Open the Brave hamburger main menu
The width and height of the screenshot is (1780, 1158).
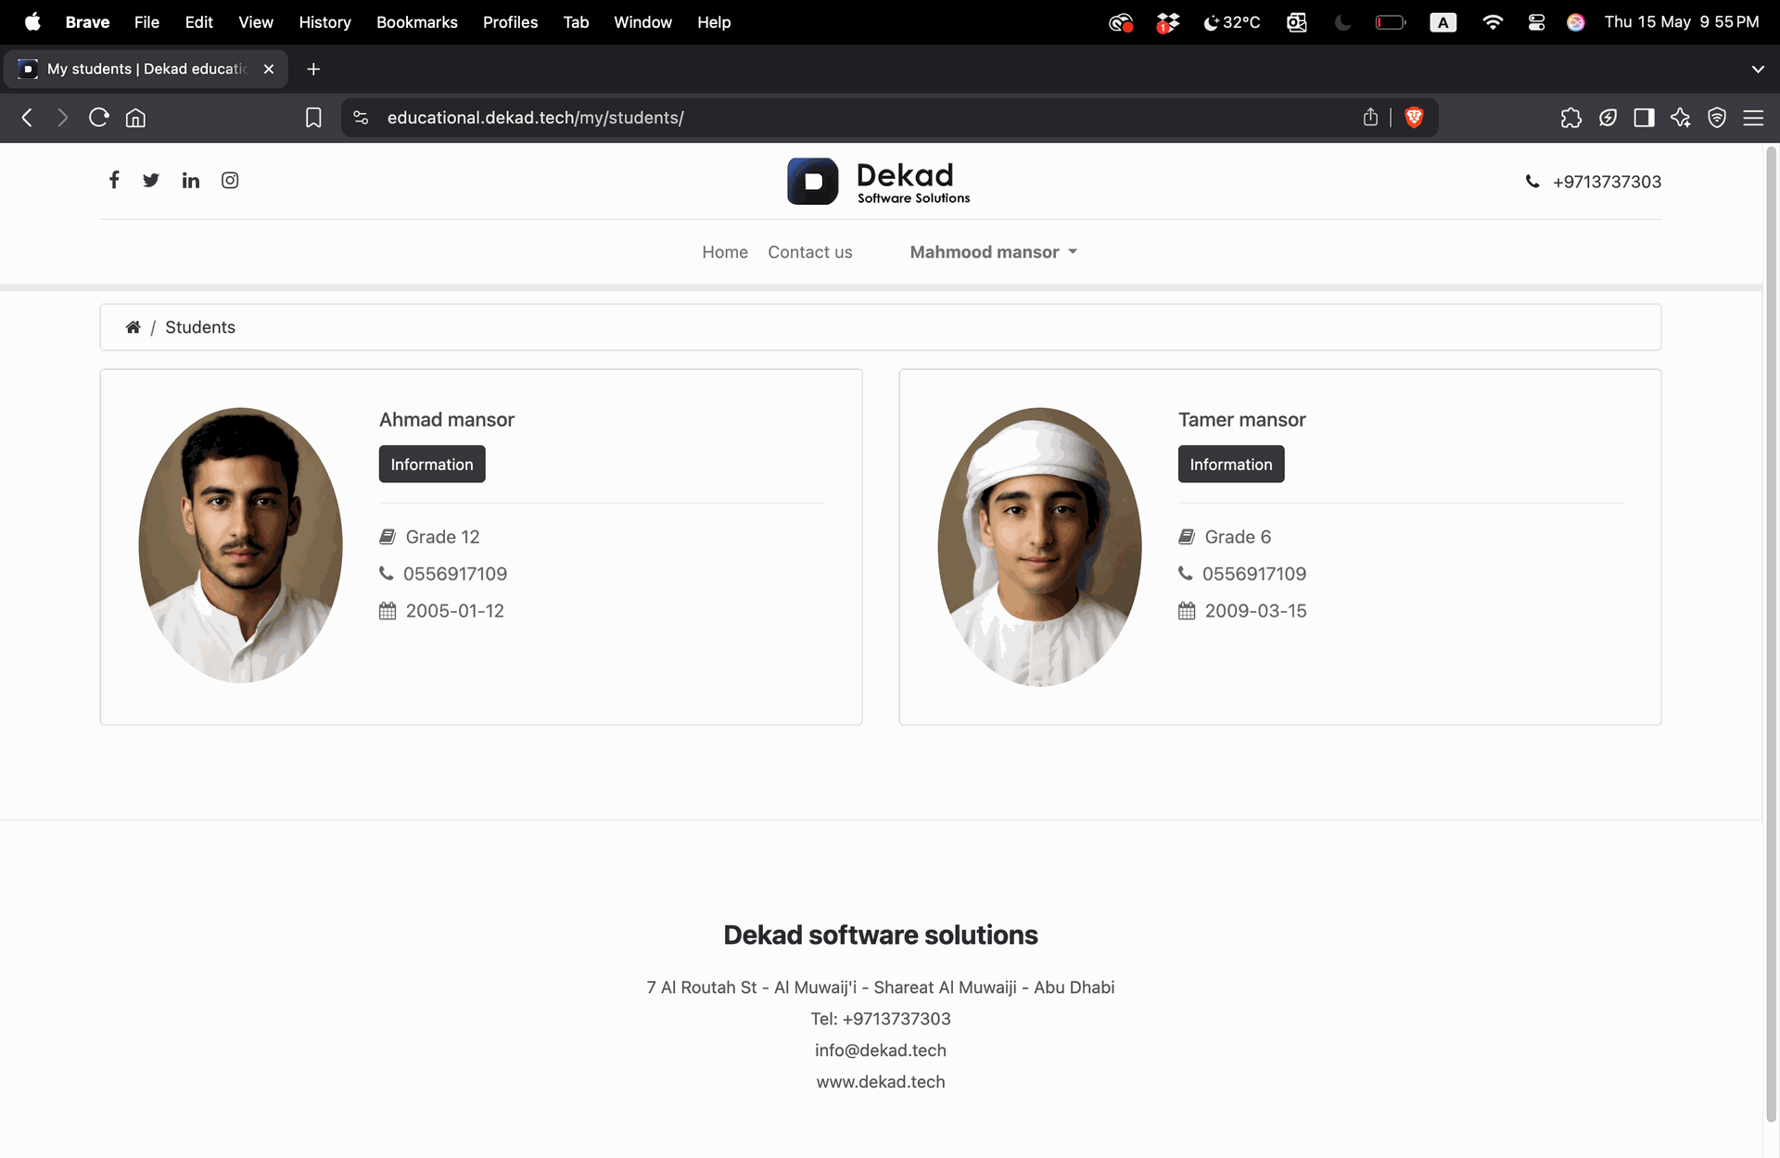coord(1753,118)
